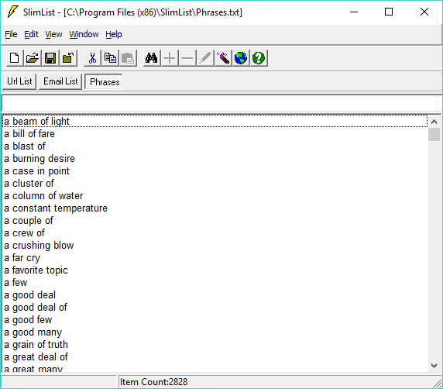This screenshot has height=389, width=443.
Task: Click the scrollbar down arrow
Action: (x=434, y=365)
